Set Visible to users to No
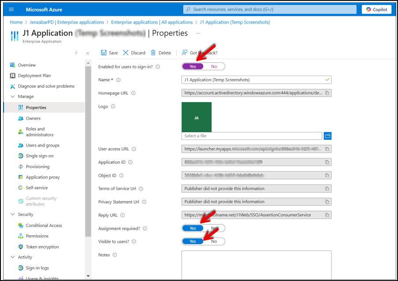Screen dimensions: 398x281 click(x=214, y=241)
